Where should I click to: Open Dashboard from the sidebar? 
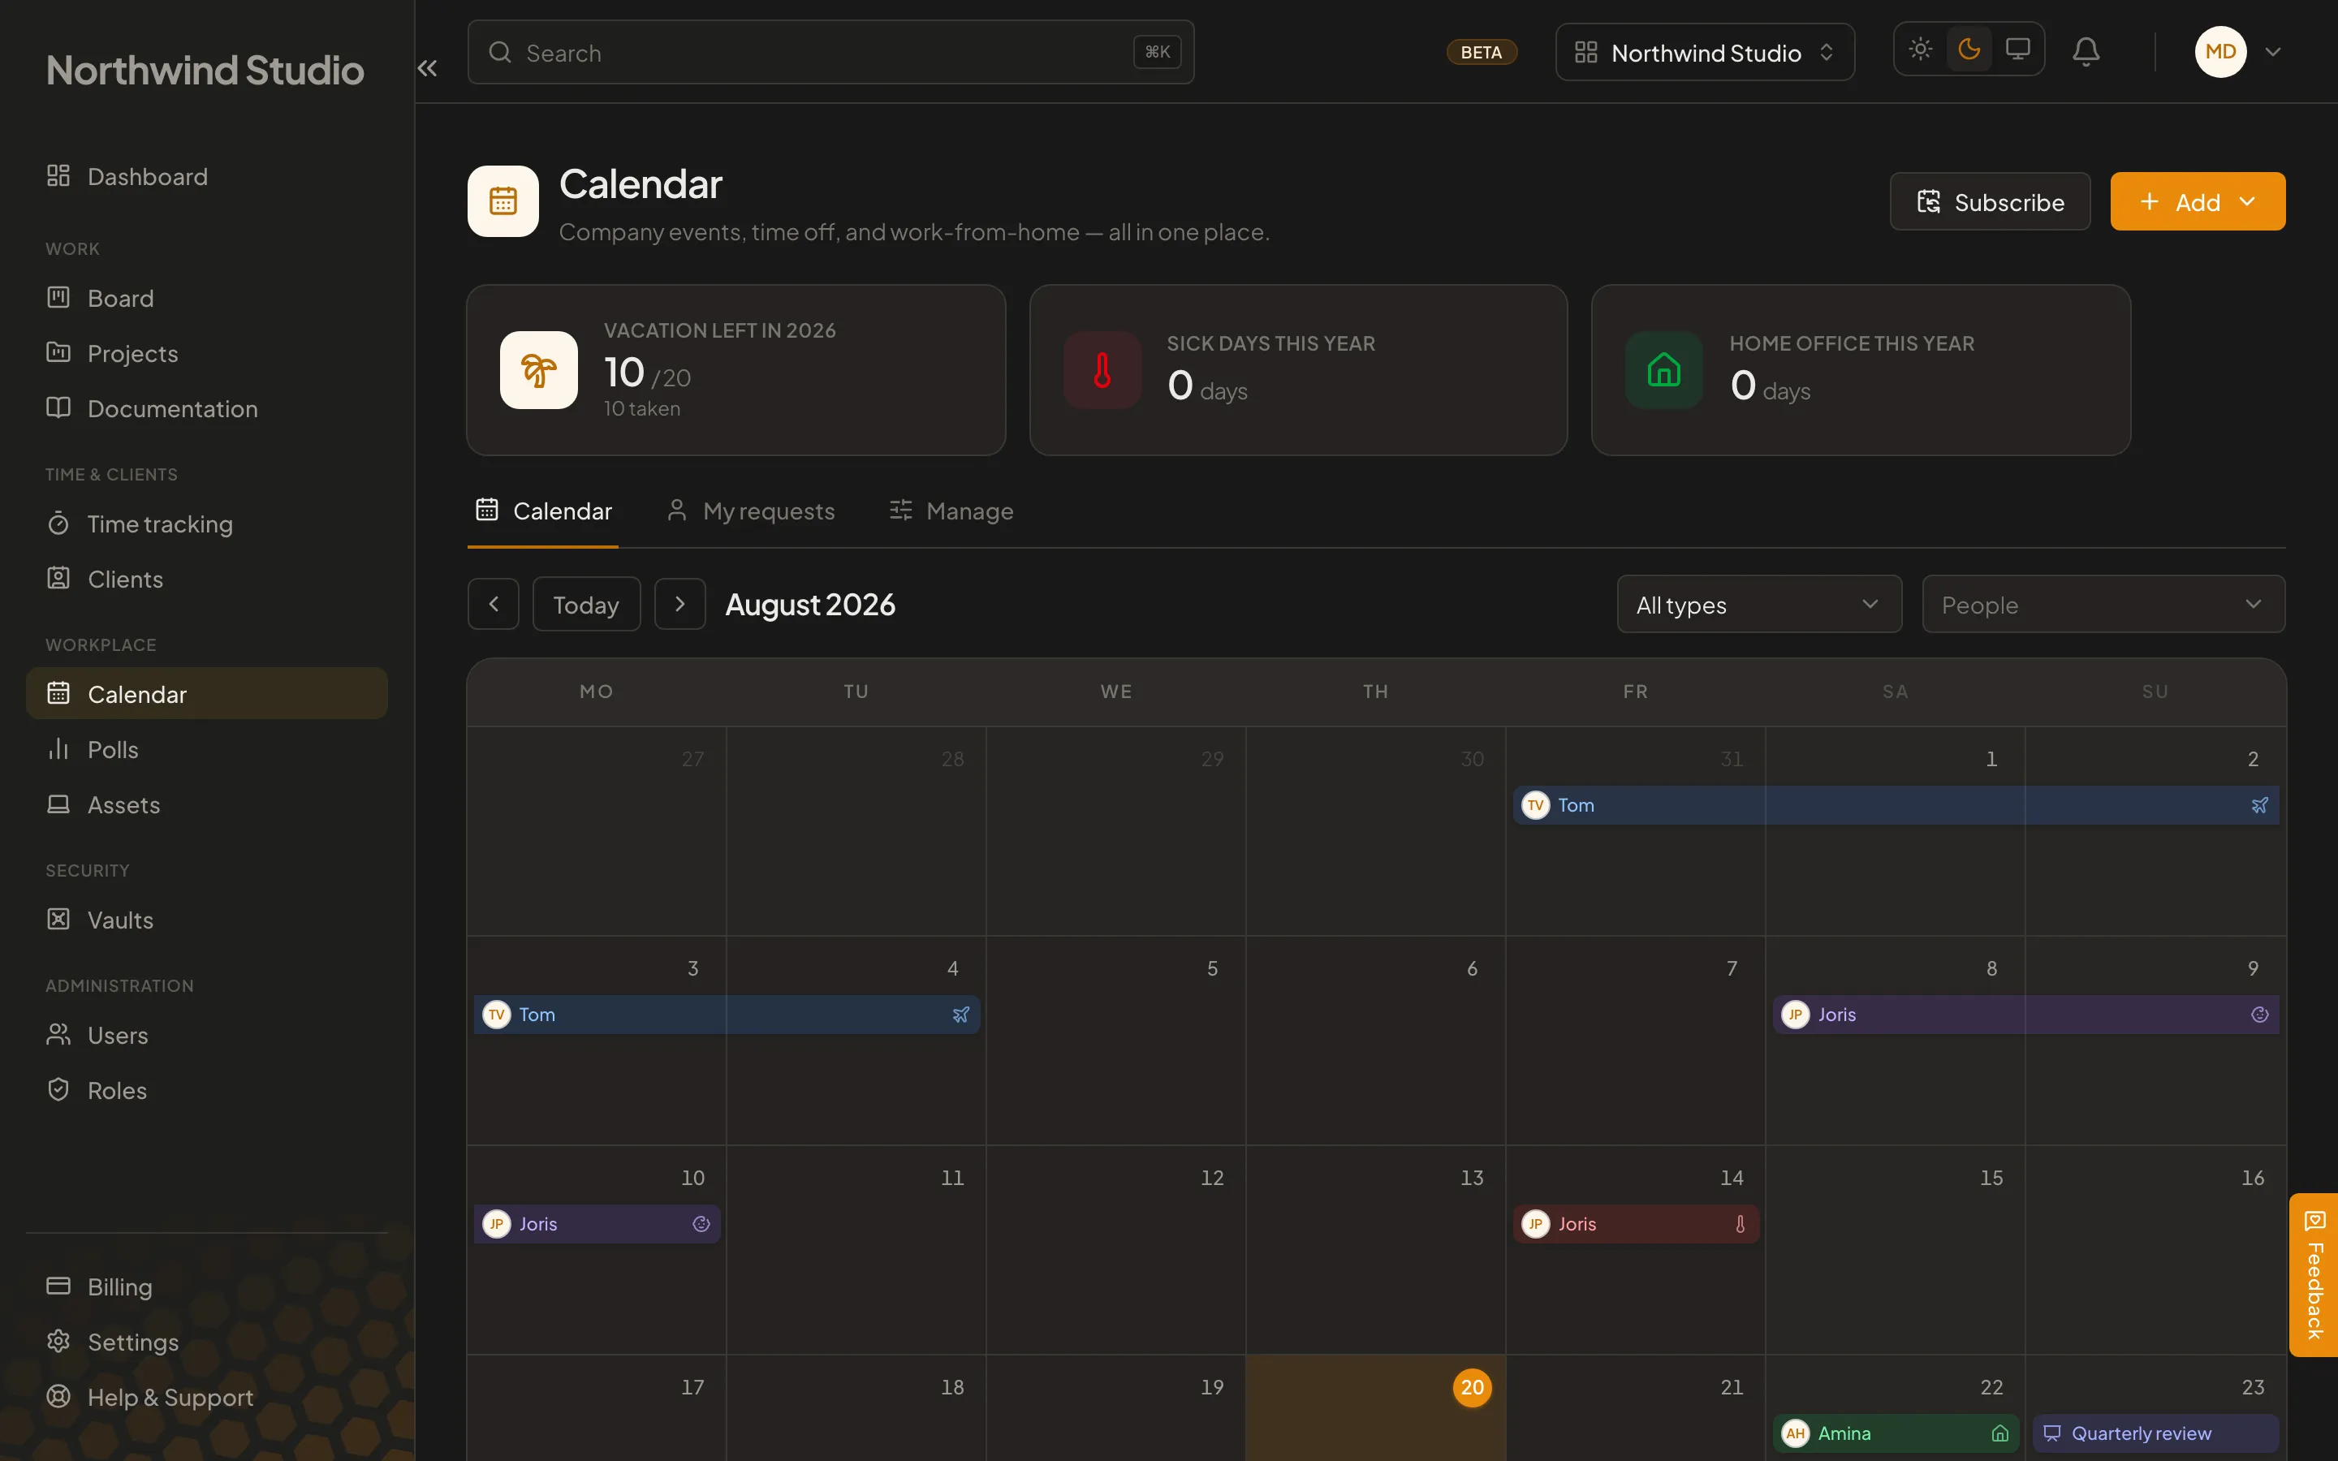pyautogui.click(x=207, y=177)
